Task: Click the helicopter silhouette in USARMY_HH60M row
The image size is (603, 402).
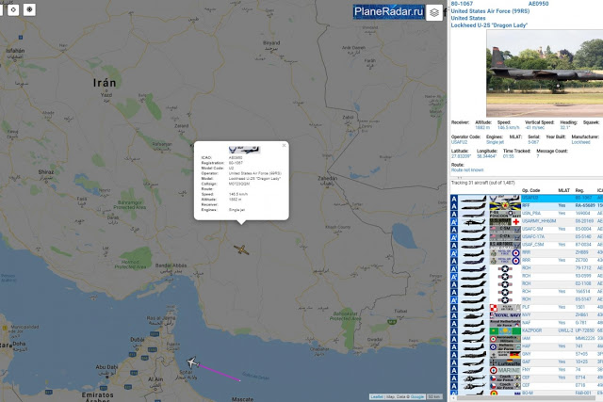Action: [x=474, y=222]
